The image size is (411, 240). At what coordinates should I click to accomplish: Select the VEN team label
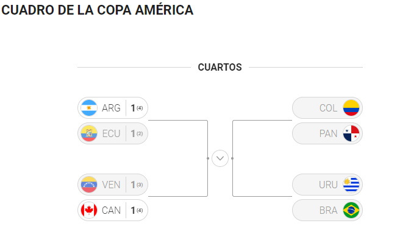111,185
